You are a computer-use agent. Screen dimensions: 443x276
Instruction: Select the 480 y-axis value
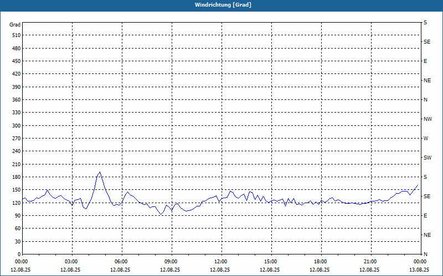[x=17, y=49]
